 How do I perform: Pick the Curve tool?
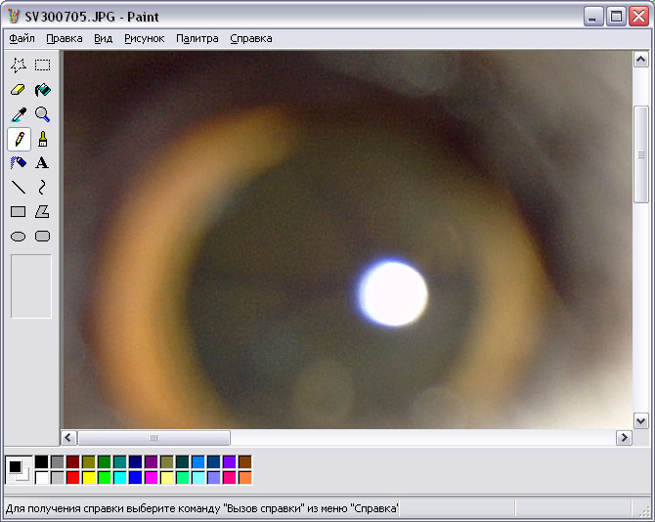coord(42,188)
